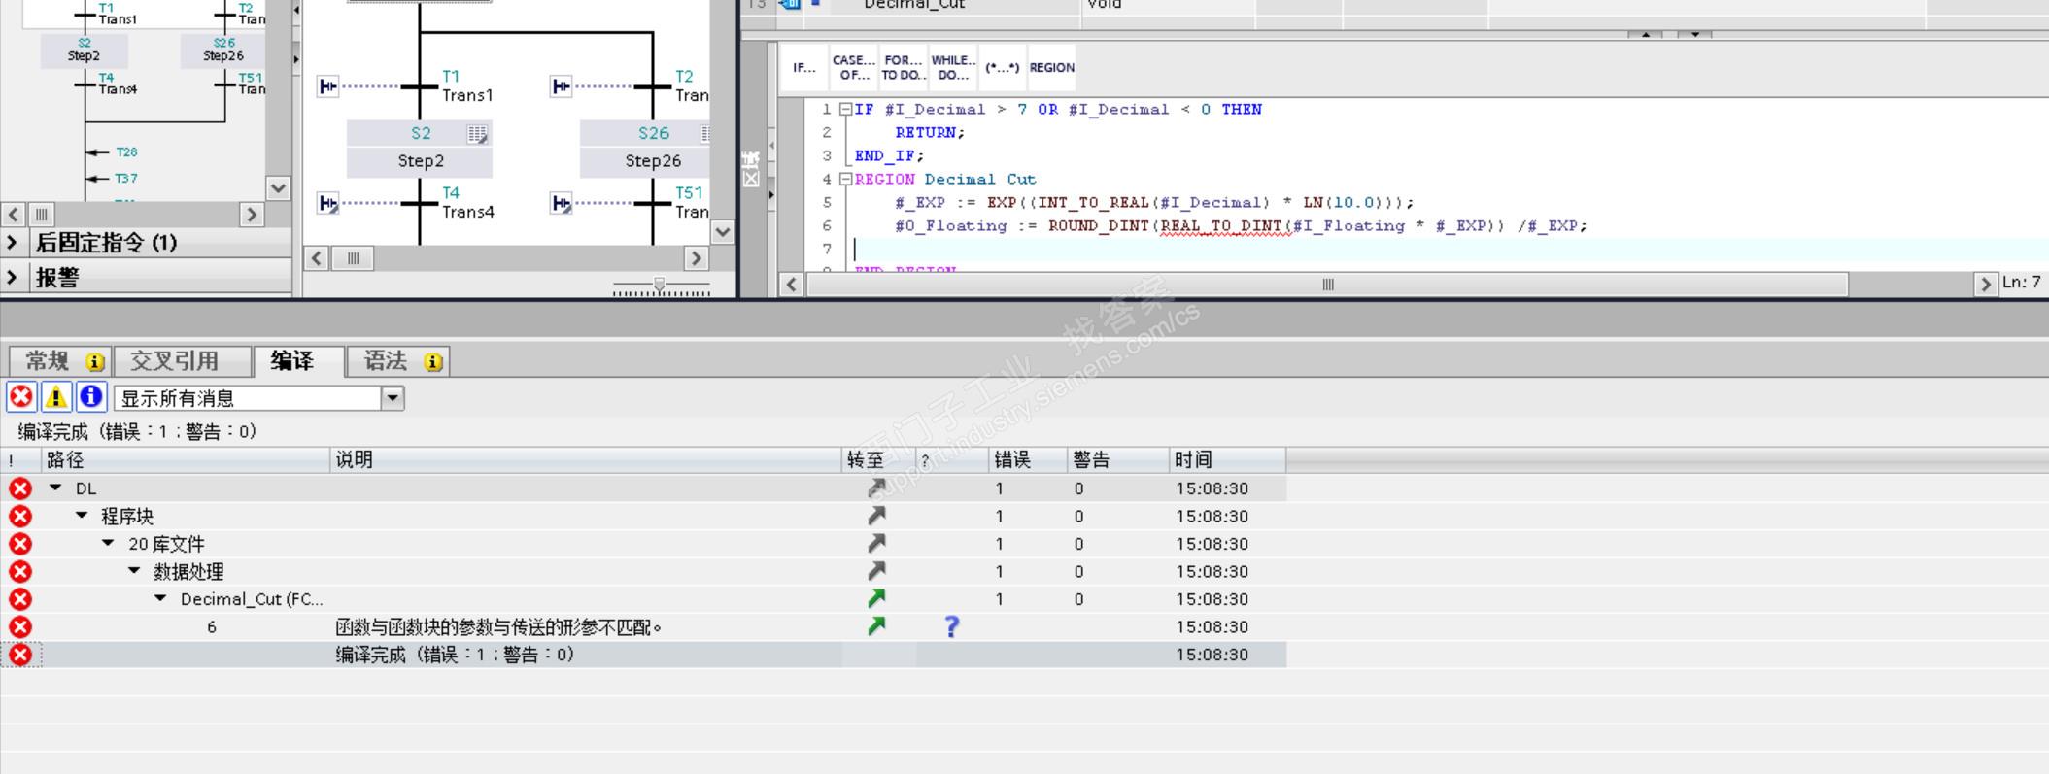The image size is (2049, 774).
Task: Insert a REGION block template
Action: coord(1052,68)
